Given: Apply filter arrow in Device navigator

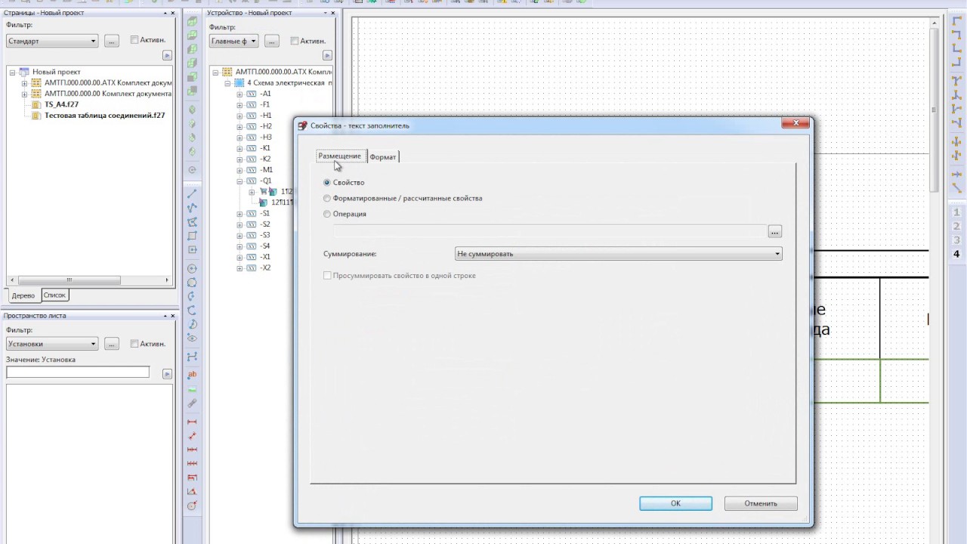Looking at the screenshot, I should 327,55.
